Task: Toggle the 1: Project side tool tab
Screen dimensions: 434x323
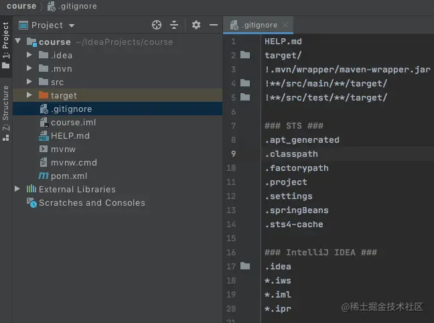Action: (x=6, y=46)
